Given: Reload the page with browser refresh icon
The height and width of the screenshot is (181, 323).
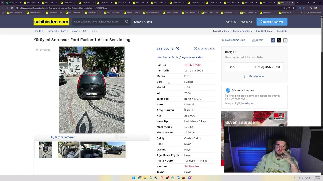Looking at the screenshot, I should [x=12, y=8].
